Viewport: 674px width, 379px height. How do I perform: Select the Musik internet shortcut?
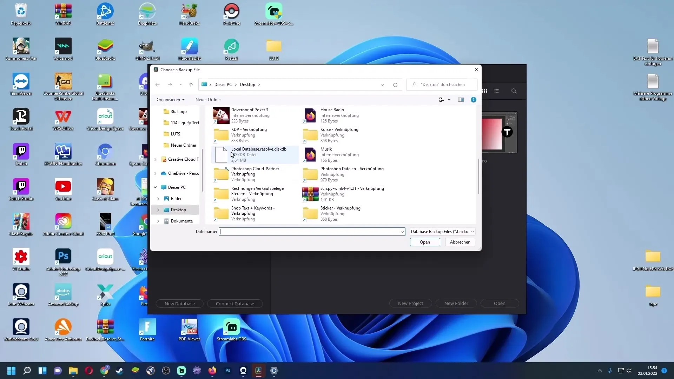(x=344, y=155)
